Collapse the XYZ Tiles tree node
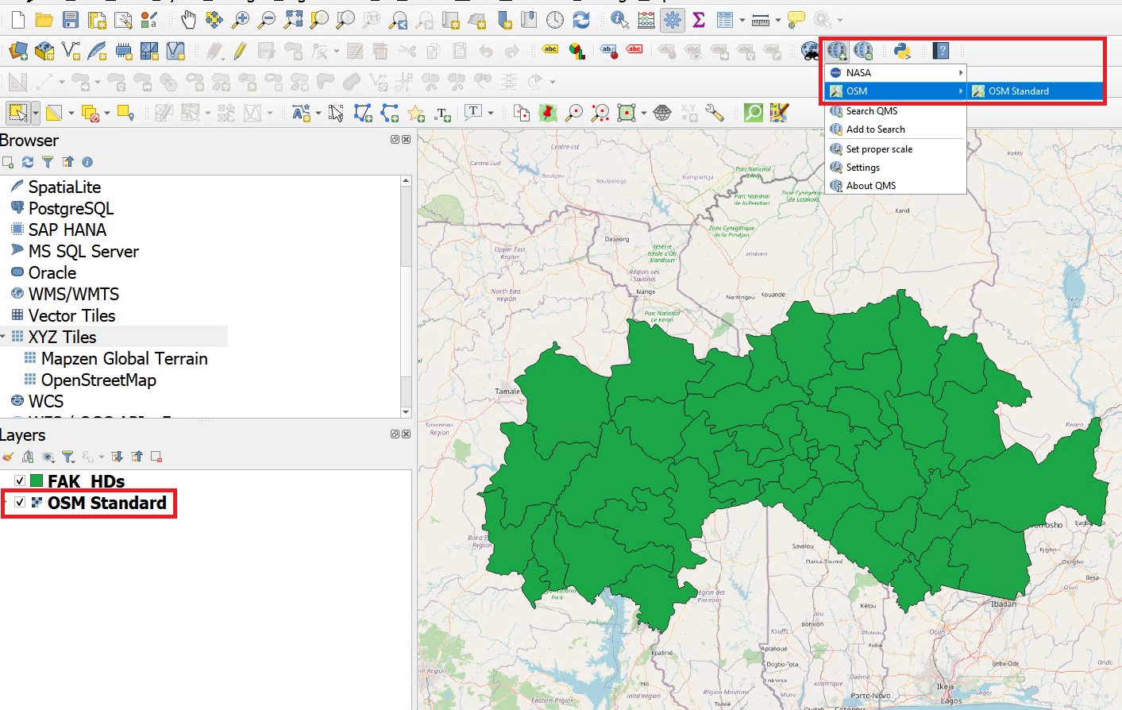Viewport: 1122px width, 710px height. (x=3, y=337)
